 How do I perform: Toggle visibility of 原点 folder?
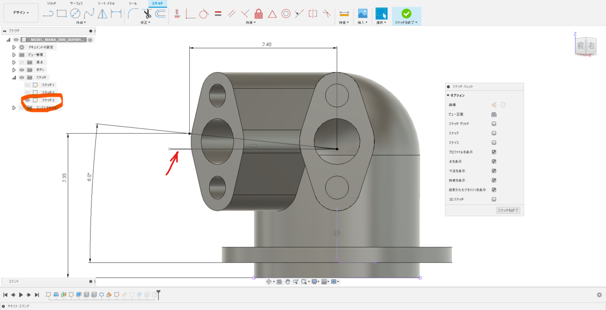pos(22,62)
